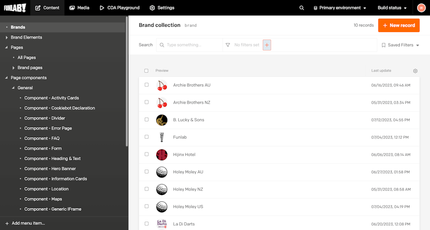430x230 pixels.
Task: Click the plus icon beside Add menu item
Action: point(7,223)
